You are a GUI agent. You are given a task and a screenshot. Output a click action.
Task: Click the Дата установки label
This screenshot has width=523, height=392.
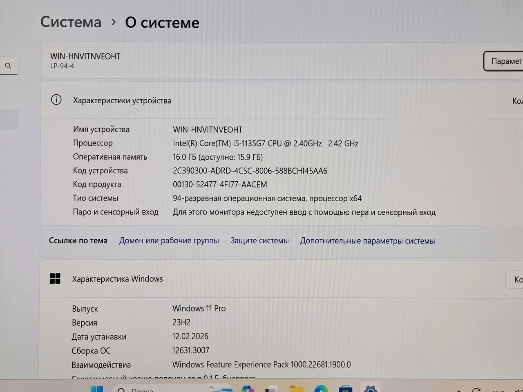[99, 337]
